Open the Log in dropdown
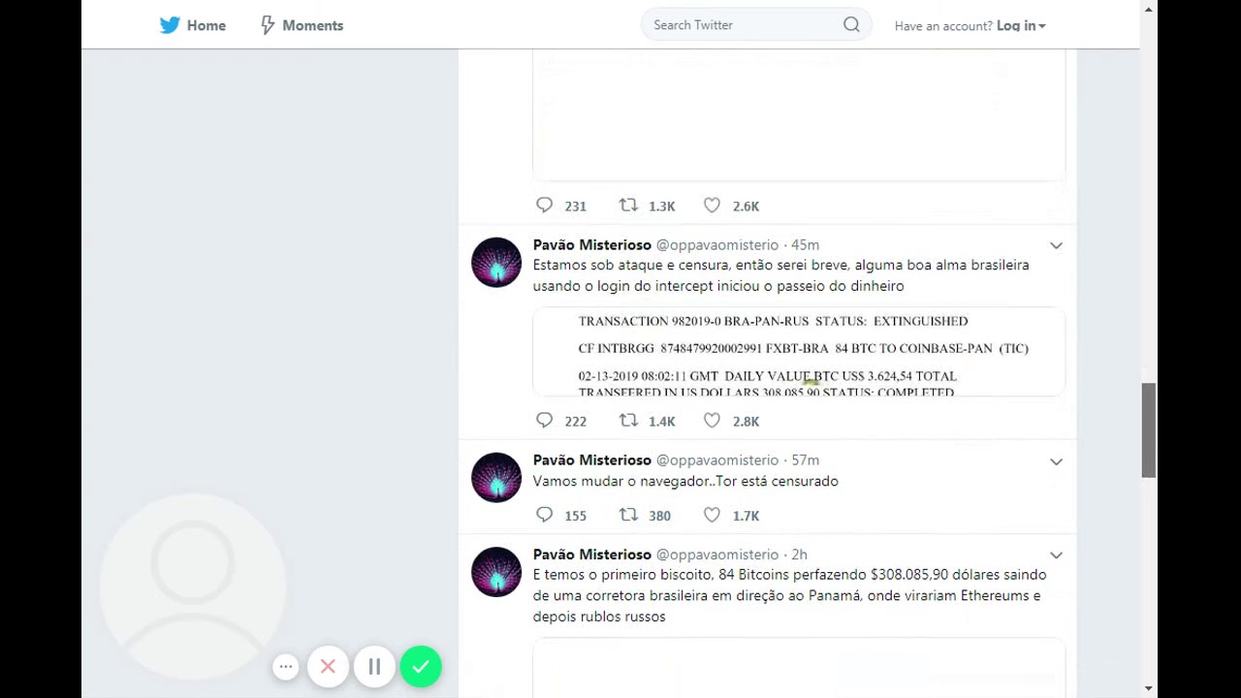 pyautogui.click(x=1021, y=25)
